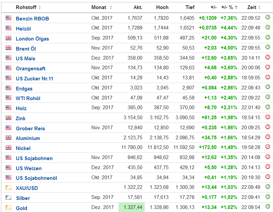Open the Grober Reis link

[30, 128]
